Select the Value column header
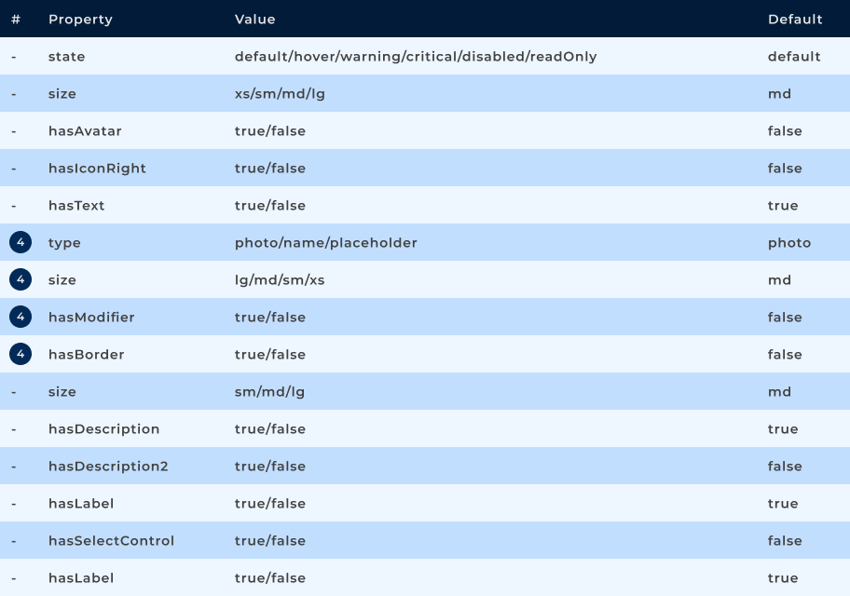850x596 pixels. pos(254,19)
